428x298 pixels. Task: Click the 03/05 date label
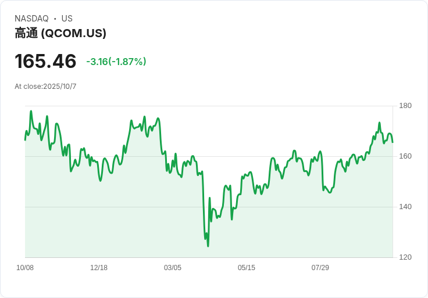173,268
